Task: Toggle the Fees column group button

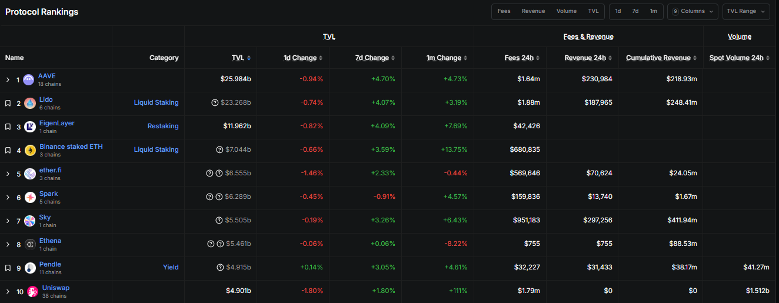Action: [504, 11]
